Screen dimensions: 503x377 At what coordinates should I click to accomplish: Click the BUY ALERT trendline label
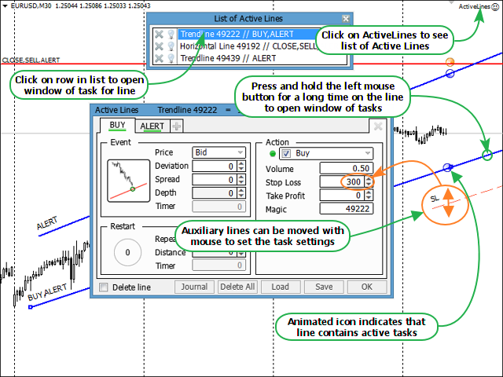click(47, 292)
